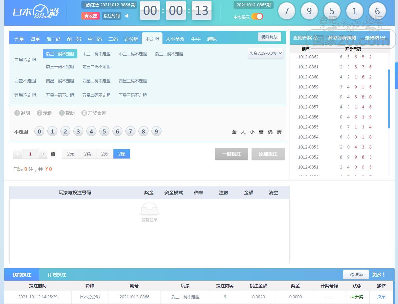Toggle the 中奖提示 switch

pyautogui.click(x=257, y=16)
